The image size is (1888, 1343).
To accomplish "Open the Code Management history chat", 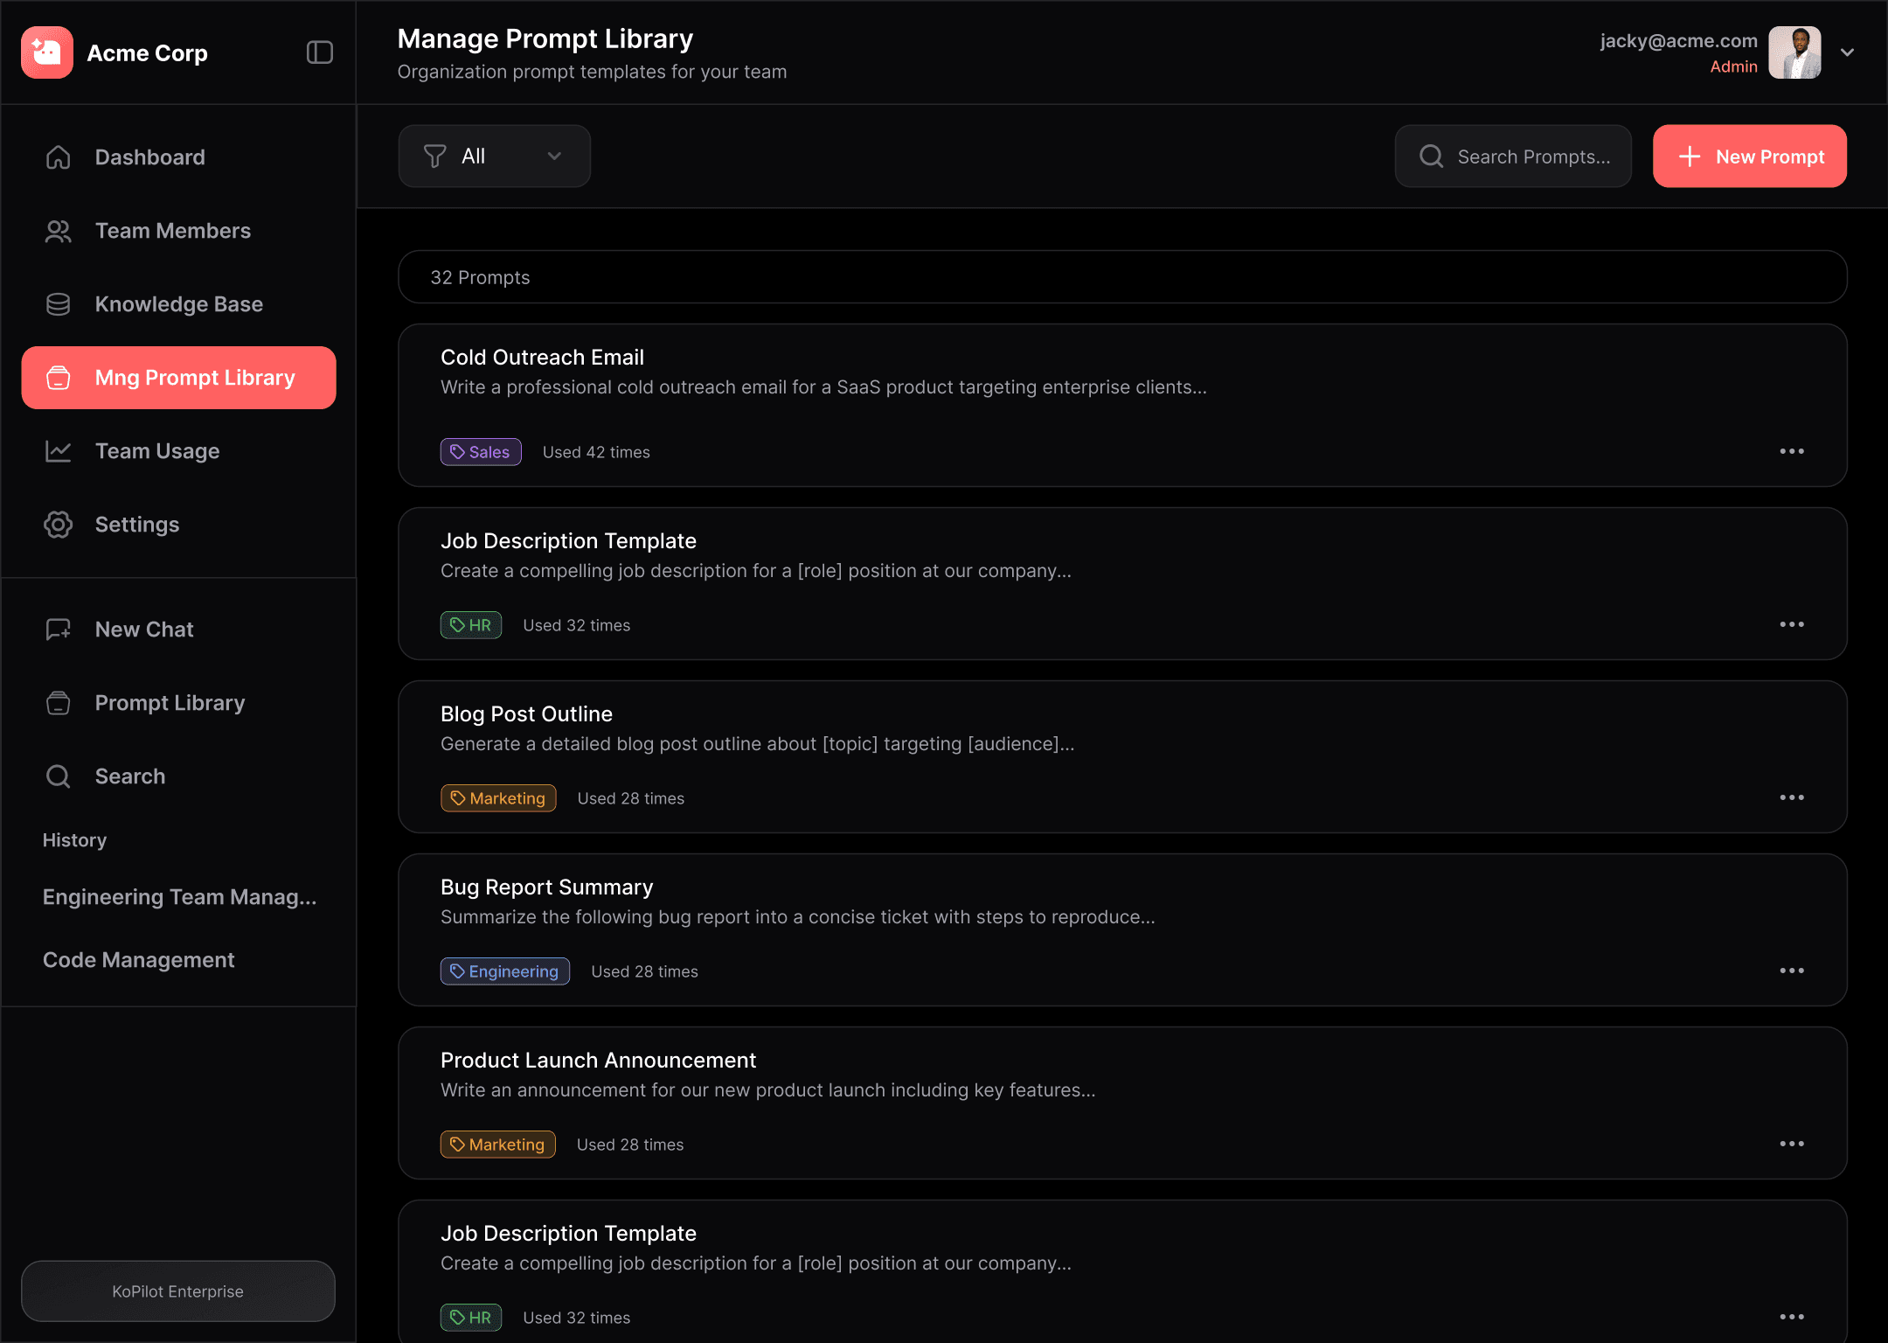I will [x=139, y=960].
